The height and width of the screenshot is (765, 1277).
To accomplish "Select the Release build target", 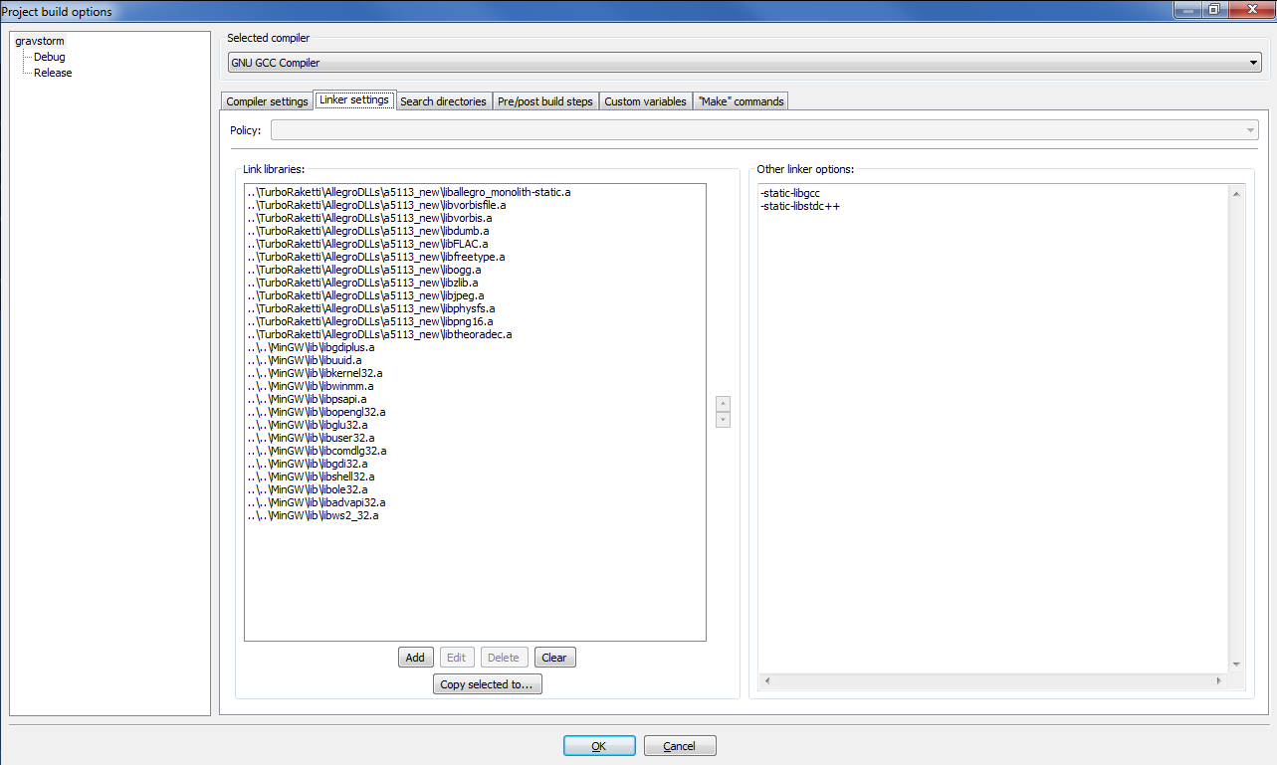I will (x=53, y=73).
